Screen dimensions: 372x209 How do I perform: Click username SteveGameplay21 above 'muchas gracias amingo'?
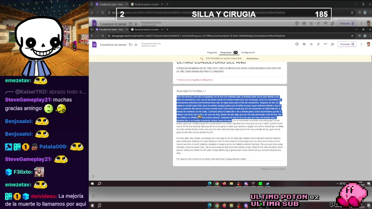point(28,100)
